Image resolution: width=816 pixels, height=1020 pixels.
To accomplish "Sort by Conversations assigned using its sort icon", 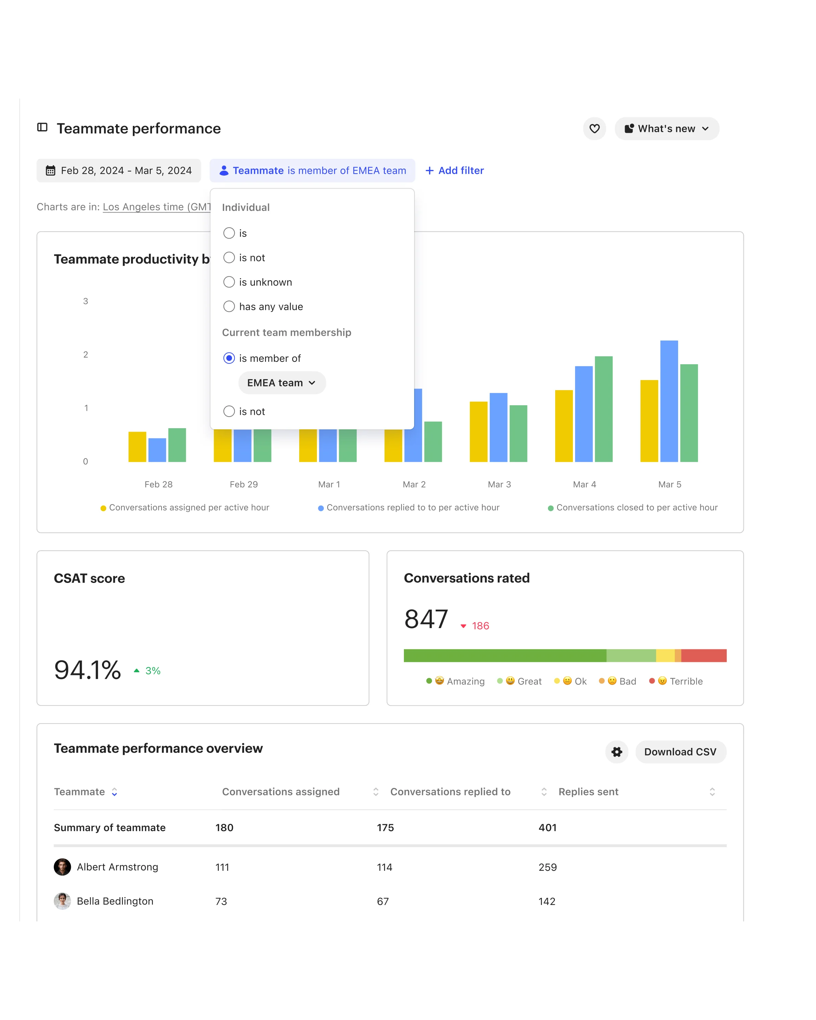I will tap(376, 791).
